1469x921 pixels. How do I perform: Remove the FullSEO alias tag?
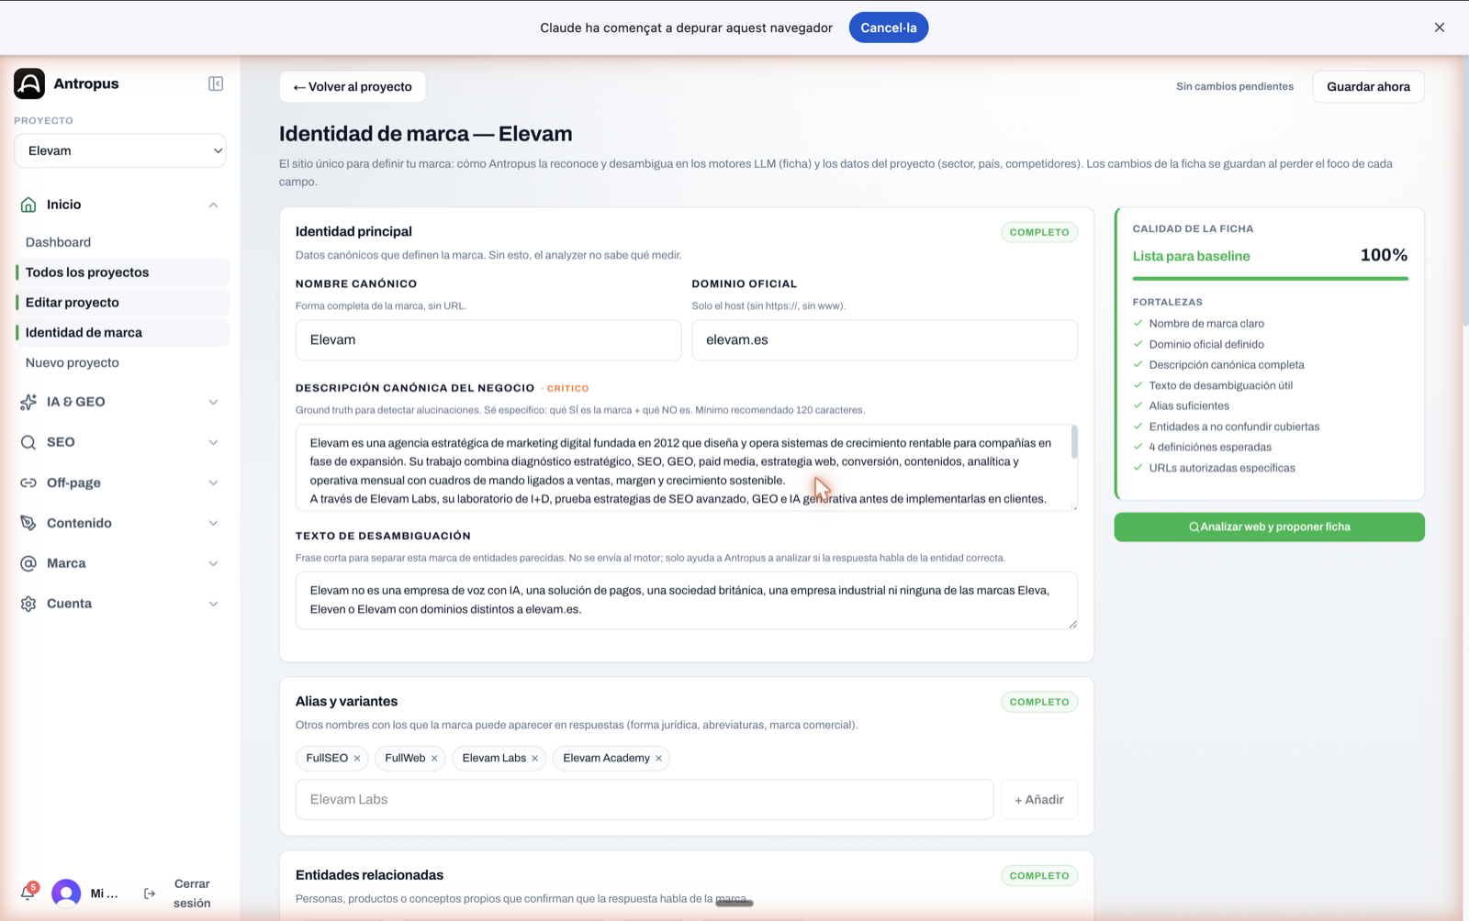pyautogui.click(x=357, y=759)
